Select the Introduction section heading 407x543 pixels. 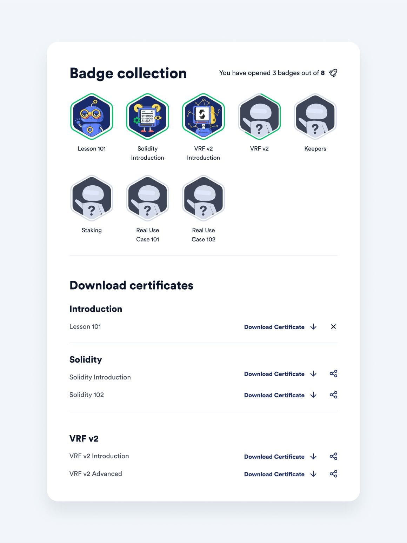pos(96,309)
